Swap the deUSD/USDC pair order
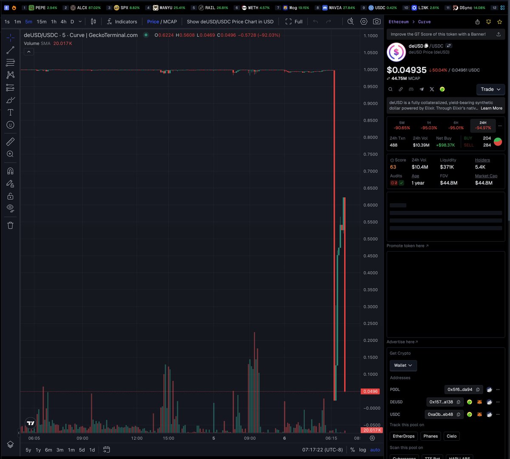The width and height of the screenshot is (510, 459). coord(449,46)
